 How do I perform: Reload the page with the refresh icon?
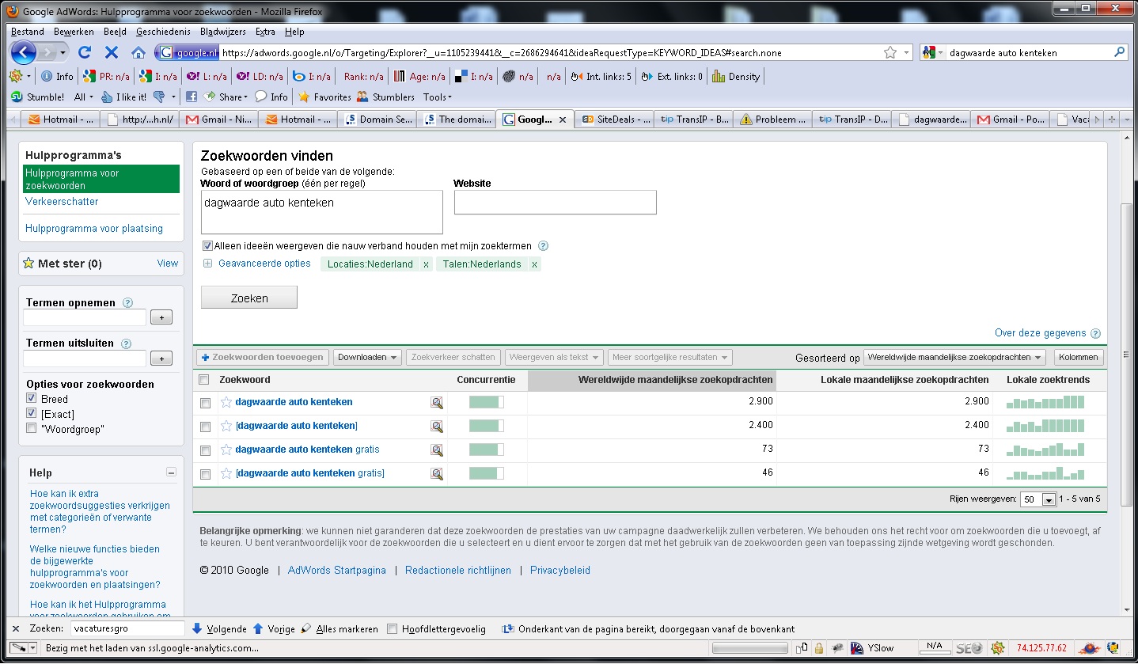[x=85, y=53]
